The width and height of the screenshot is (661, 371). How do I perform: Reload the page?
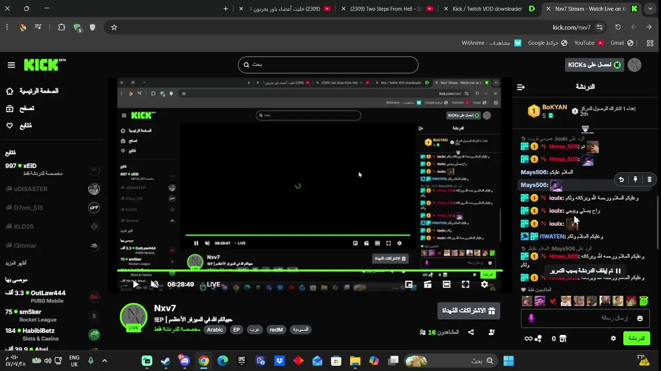pyautogui.click(x=618, y=27)
